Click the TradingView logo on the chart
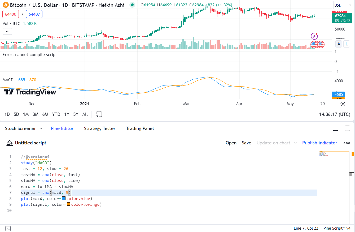Viewport: 355px width, 232px height. tap(30, 92)
